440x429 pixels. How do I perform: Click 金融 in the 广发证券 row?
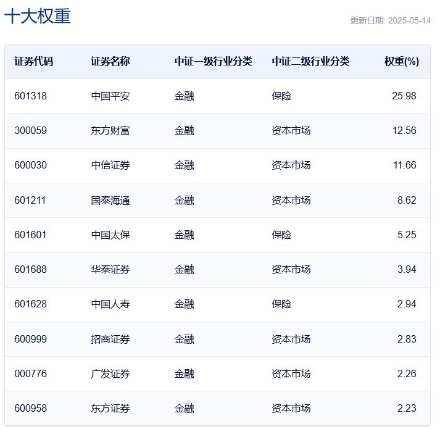[x=184, y=373]
